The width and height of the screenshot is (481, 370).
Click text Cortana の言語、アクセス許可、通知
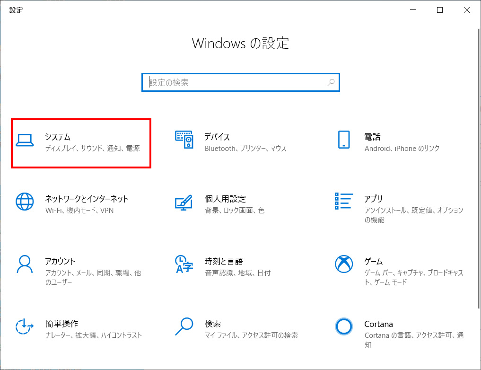414,340
